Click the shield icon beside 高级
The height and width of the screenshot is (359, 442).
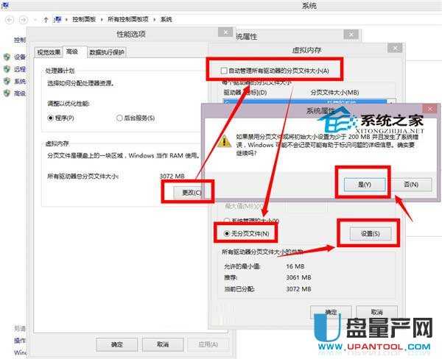pos(7,94)
